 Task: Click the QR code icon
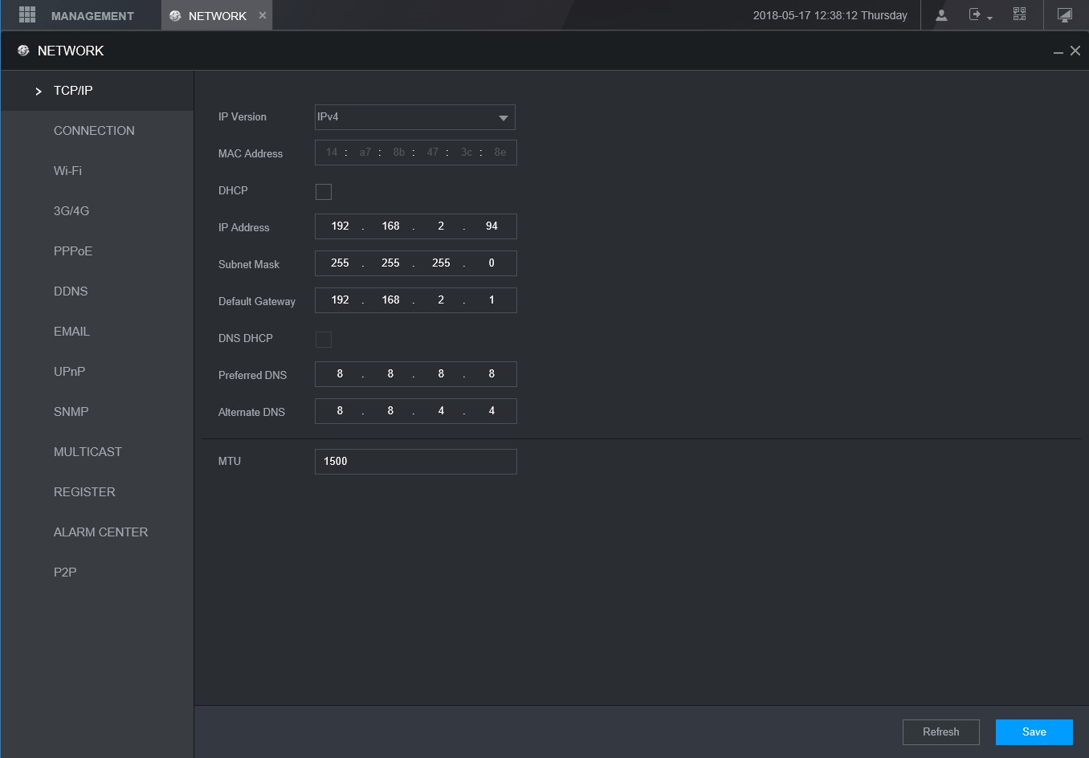click(x=1019, y=14)
